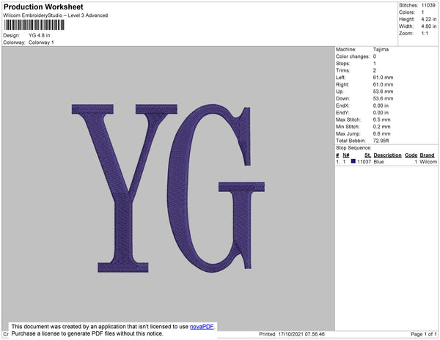Select the Max Jump value '6.6 mm'
Viewport: 440px width, 340px height.
[x=381, y=133]
